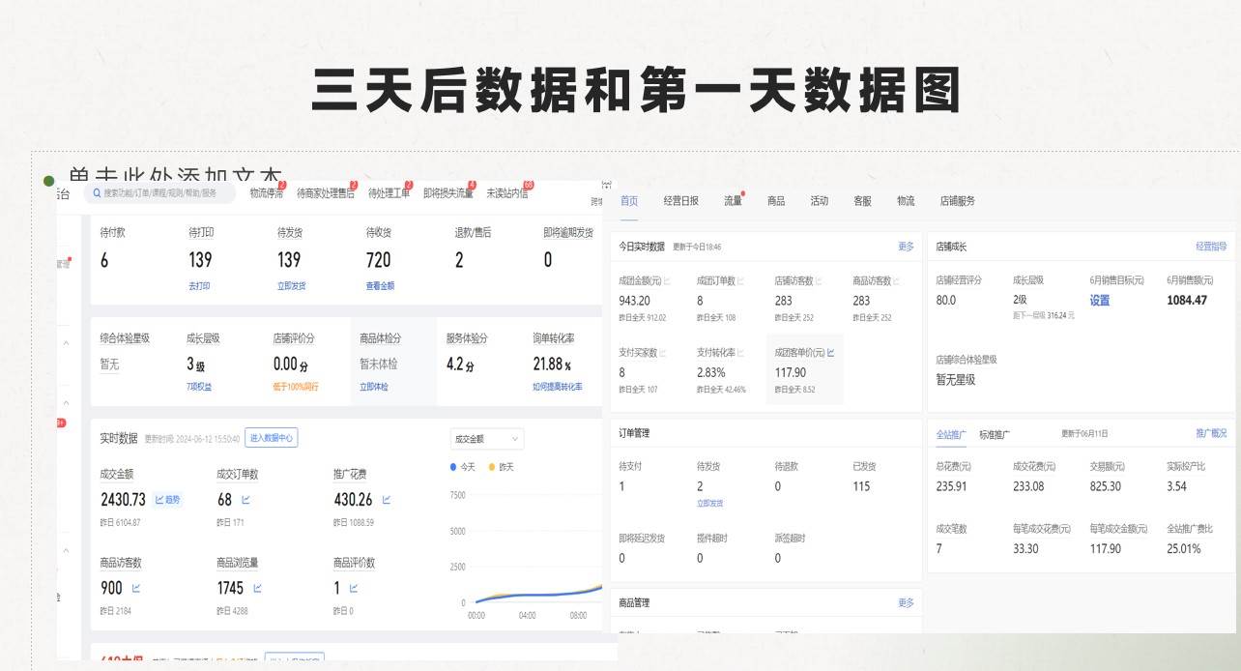Click the 进入数据中心 button
This screenshot has width=1241, height=671.
point(271,438)
